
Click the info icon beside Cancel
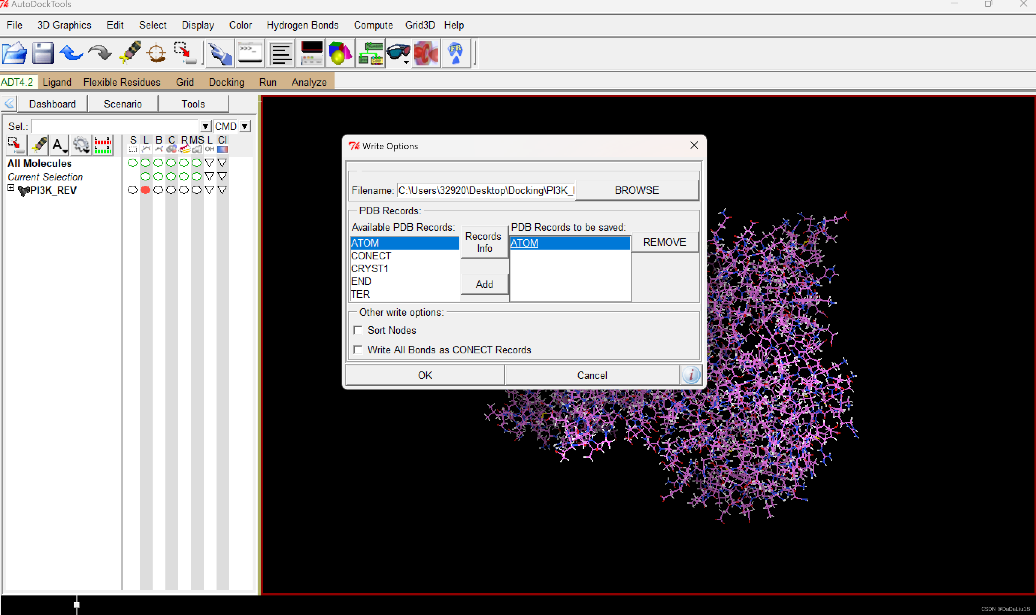pos(691,375)
